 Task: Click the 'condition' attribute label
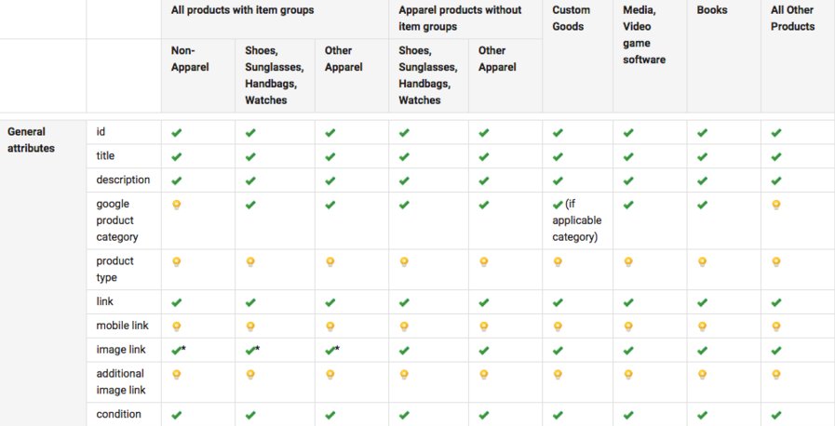pyautogui.click(x=119, y=415)
